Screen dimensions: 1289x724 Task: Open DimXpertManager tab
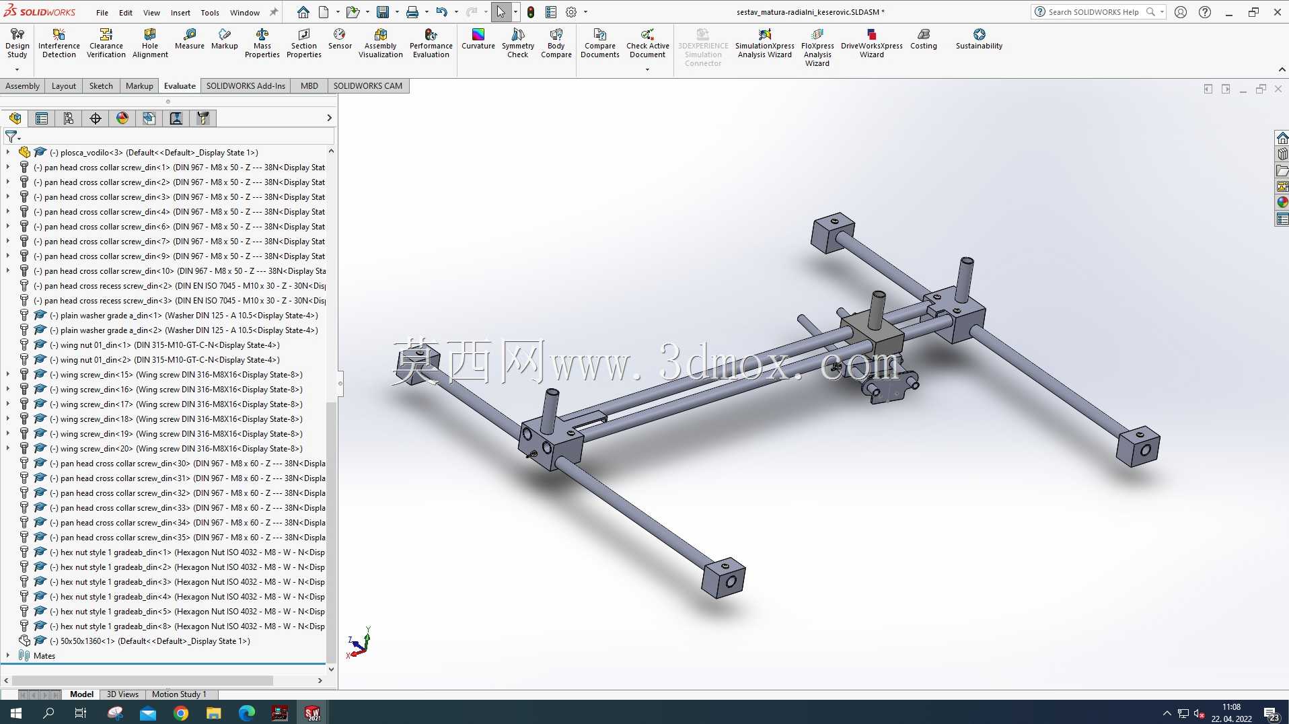96,118
